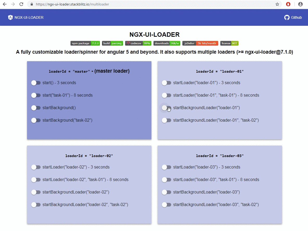
Task: Toggle startBackgroundLoader("loader-01", "task-02") switch
Action: (166, 120)
